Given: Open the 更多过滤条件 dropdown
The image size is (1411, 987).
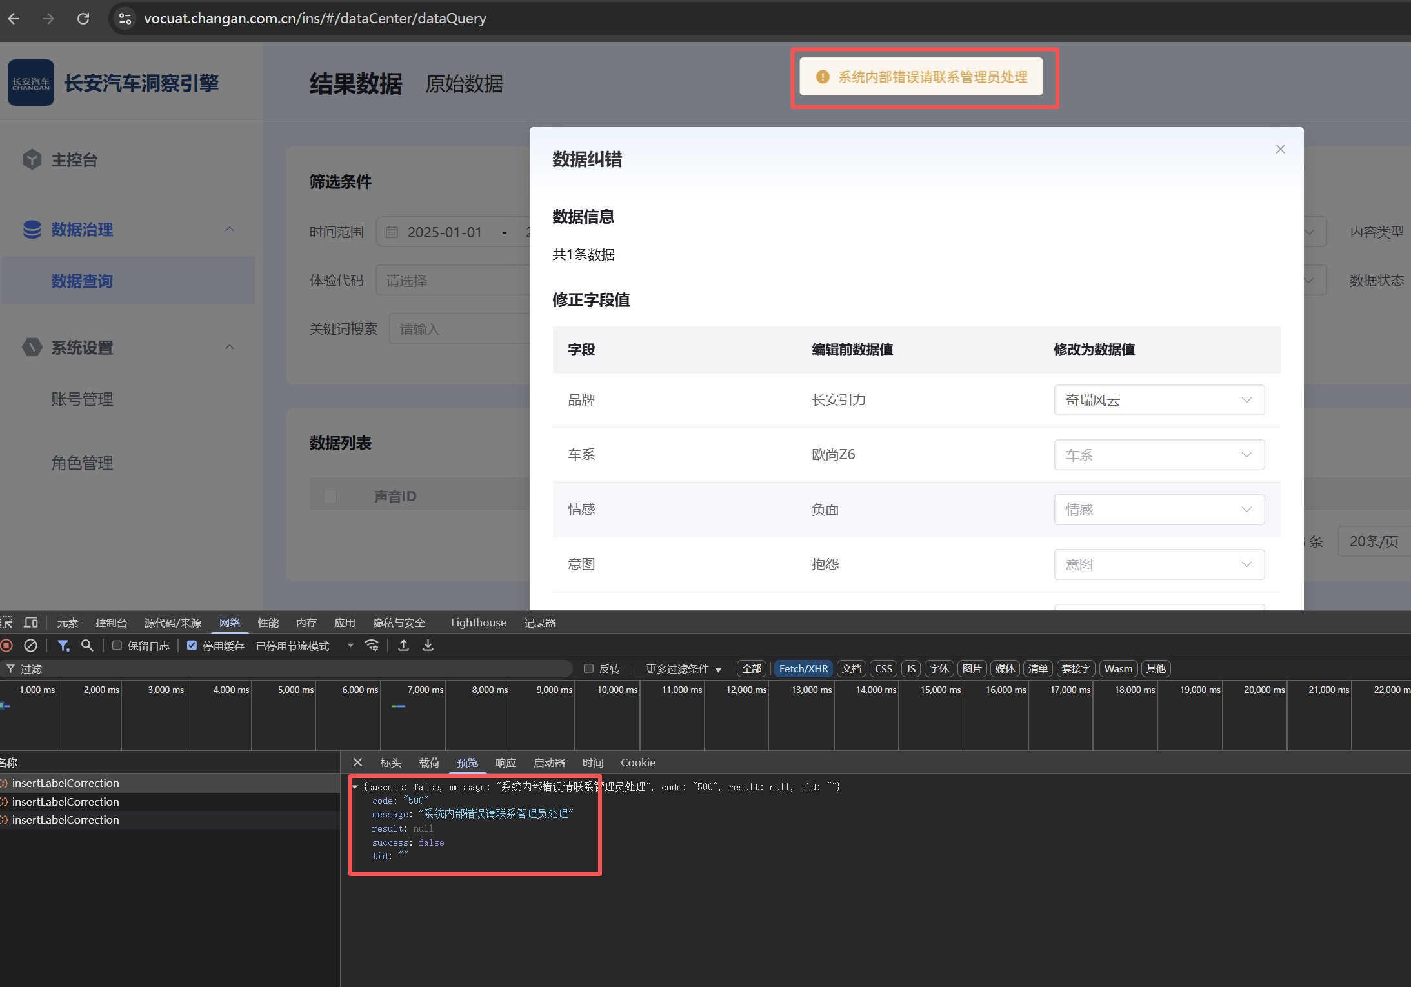Looking at the screenshot, I should pos(683,669).
